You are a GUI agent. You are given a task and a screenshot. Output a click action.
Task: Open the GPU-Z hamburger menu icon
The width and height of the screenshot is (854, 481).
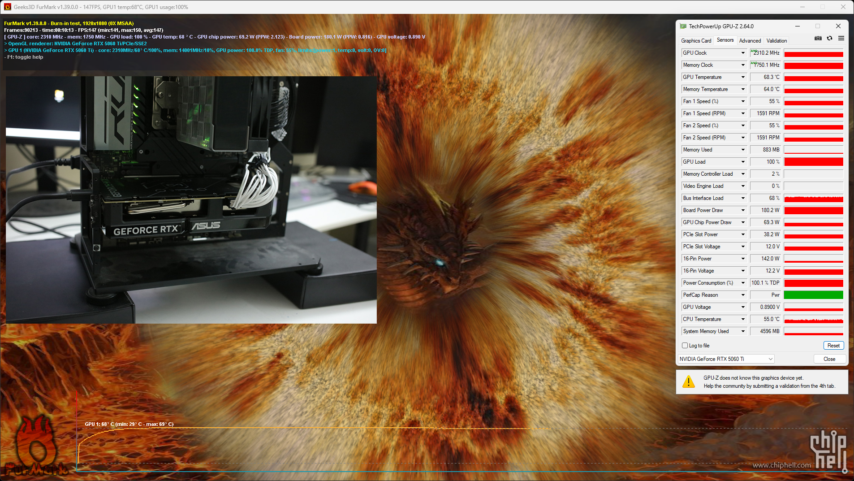[841, 39]
